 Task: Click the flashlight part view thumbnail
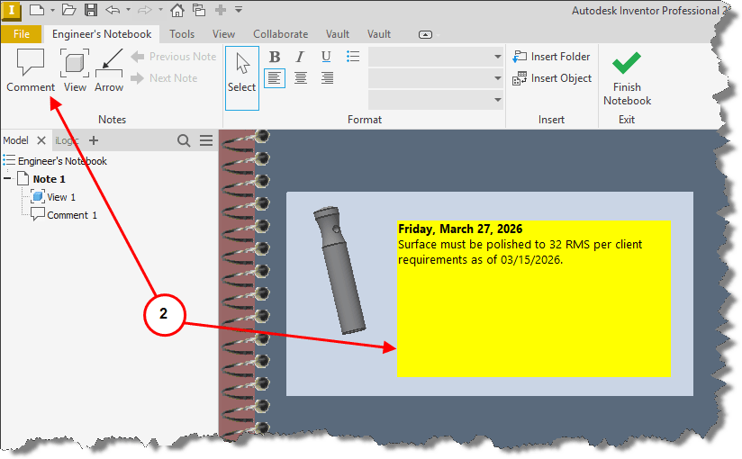pos(339,270)
